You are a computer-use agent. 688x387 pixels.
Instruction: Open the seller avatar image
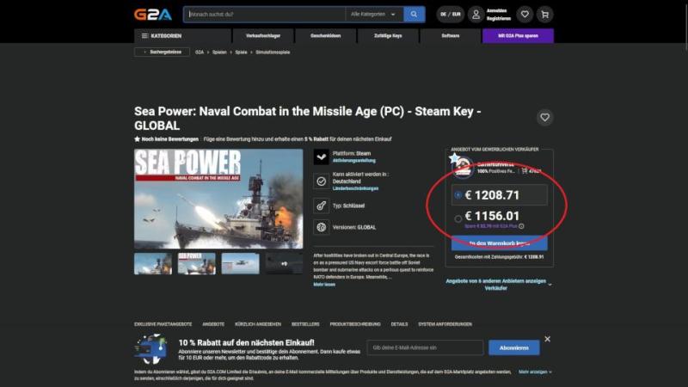click(x=463, y=167)
